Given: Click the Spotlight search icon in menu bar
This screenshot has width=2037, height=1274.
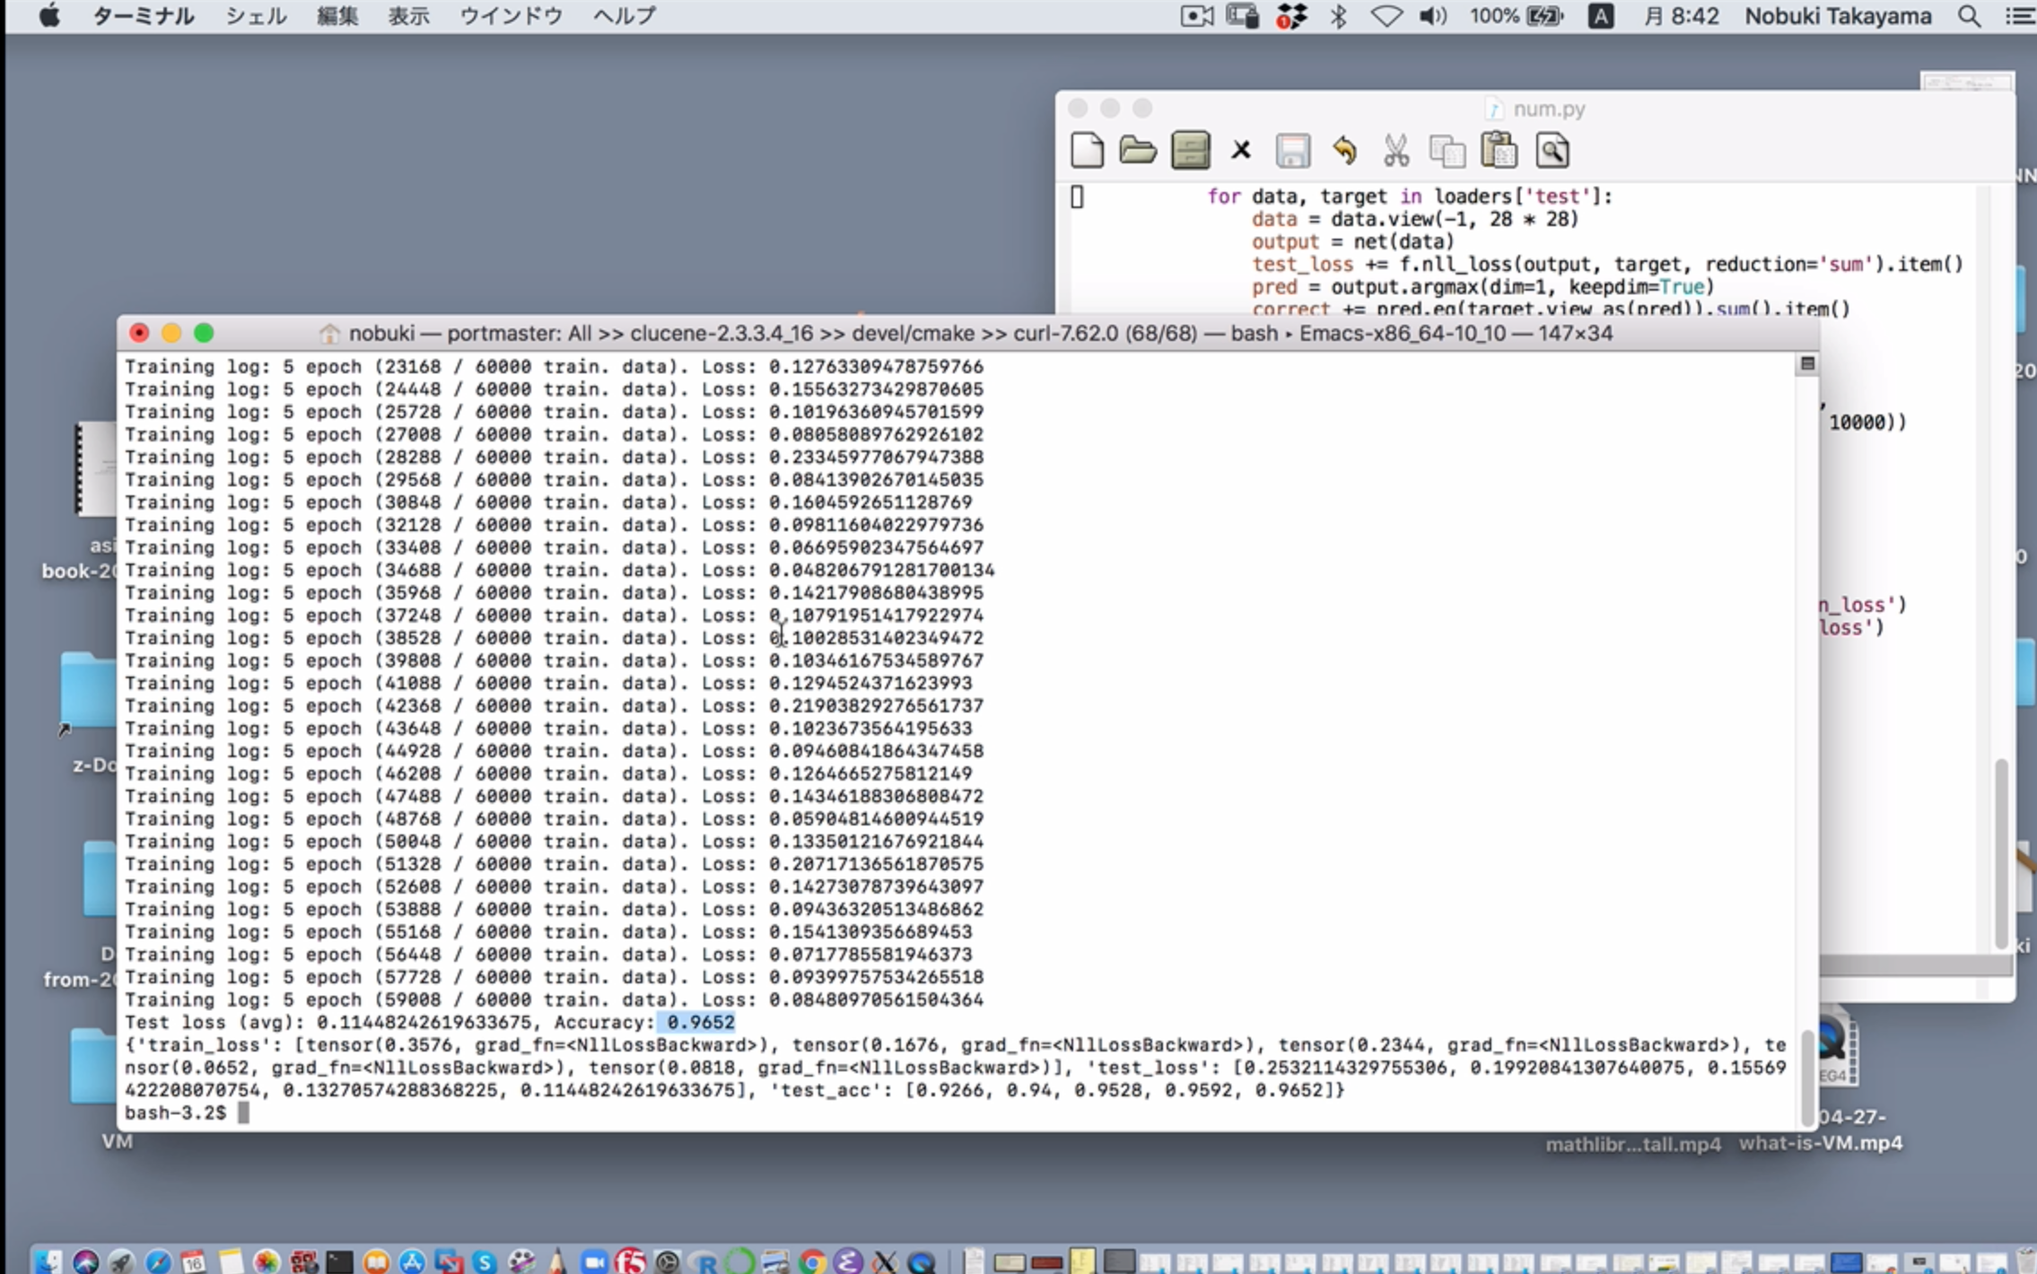Looking at the screenshot, I should 1969,16.
